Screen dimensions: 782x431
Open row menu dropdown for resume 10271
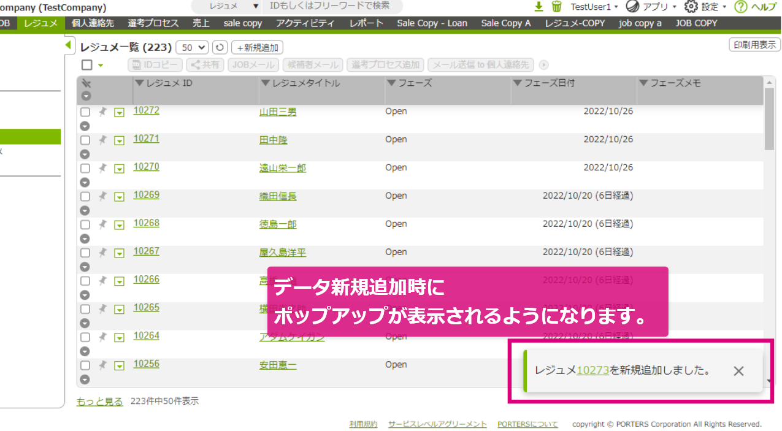point(120,140)
